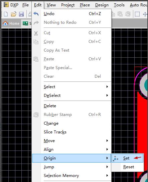Click the Home tab house icon
The width and height of the screenshot is (148, 182).
[5, 23]
